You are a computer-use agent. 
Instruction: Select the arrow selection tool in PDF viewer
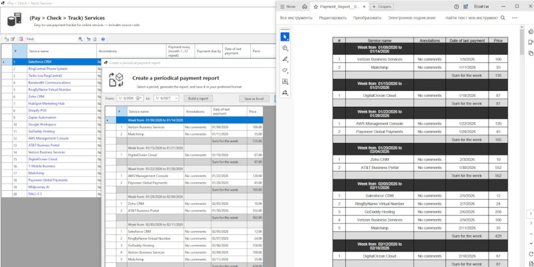[285, 37]
